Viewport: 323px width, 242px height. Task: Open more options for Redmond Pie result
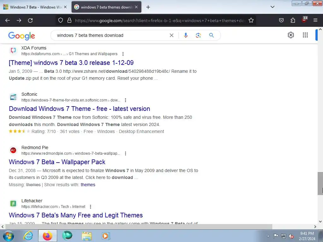pos(126,153)
